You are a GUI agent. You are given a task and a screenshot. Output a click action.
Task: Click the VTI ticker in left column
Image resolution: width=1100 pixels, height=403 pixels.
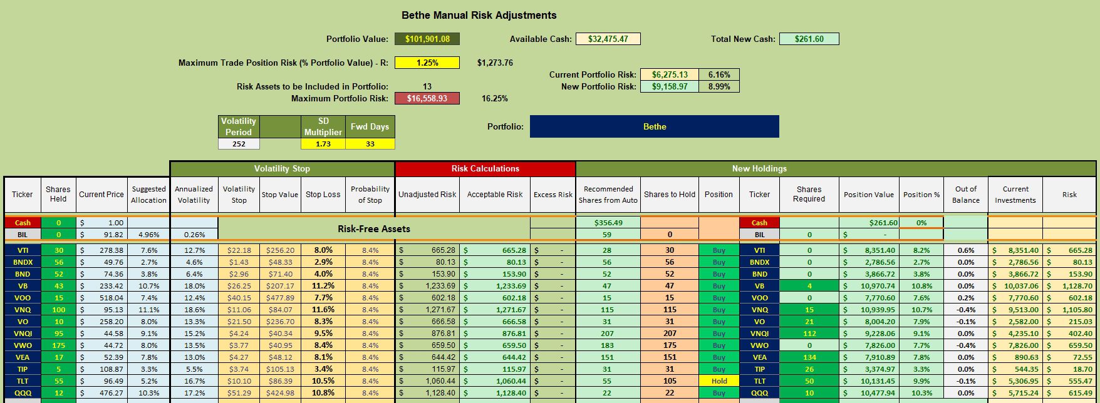(x=23, y=250)
